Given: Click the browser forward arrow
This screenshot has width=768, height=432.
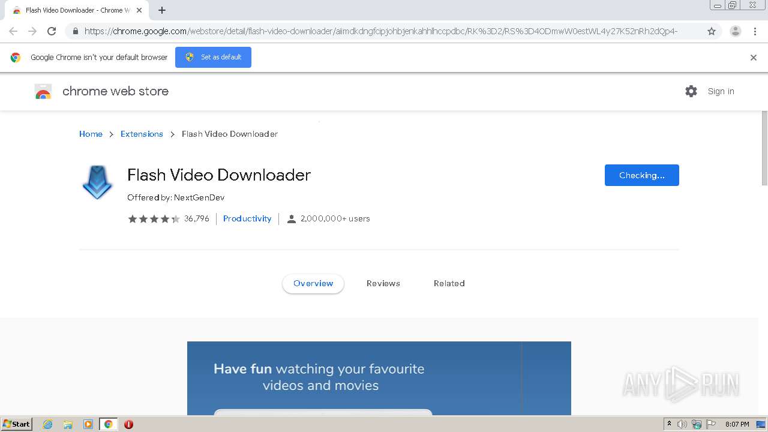Looking at the screenshot, I should point(32,31).
